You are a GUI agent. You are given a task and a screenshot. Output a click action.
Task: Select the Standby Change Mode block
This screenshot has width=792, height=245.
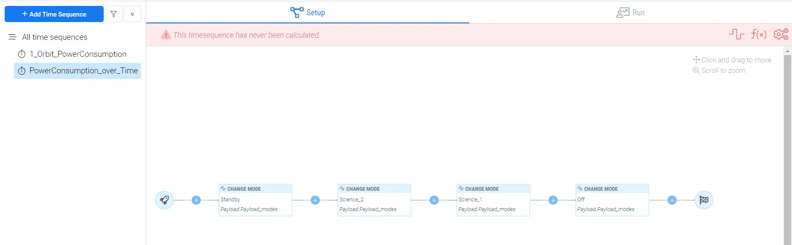255,200
